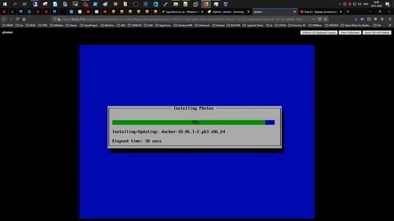The width and height of the screenshot is (394, 221).
Task: Click Send Ctrl+Alt+Delete button
Action: [377, 33]
